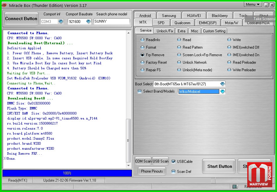Click the log scrollbar down arrow
This screenshot has height=192, width=277.
click(x=128, y=165)
